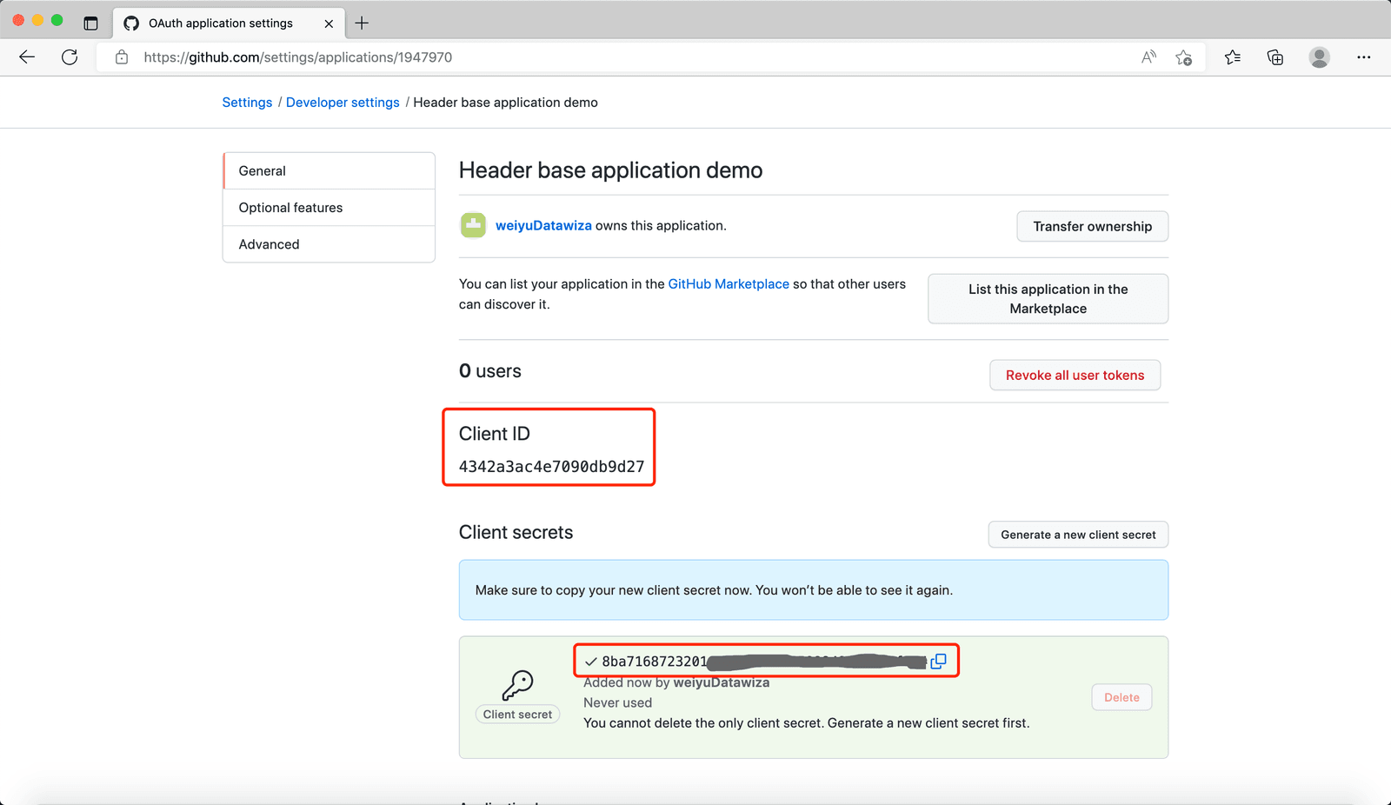This screenshot has width=1391, height=805.
Task: Click Transfer ownership button
Action: pos(1092,226)
